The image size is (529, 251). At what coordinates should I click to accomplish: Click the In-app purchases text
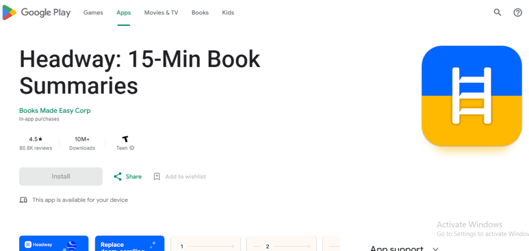click(x=39, y=119)
